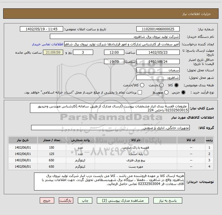Click unit کیلوگرم in مهره بست row
Image resolution: width=222 pixels, height=215 pixels.
click(x=80, y=167)
